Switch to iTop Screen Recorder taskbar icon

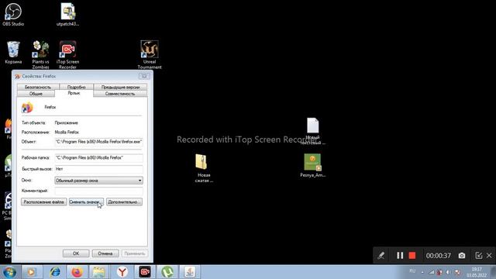tap(145, 272)
